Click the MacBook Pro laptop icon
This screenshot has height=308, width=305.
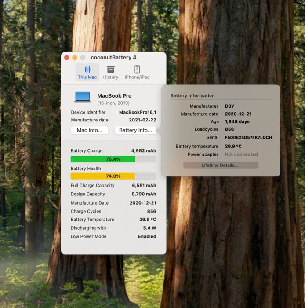click(x=83, y=97)
